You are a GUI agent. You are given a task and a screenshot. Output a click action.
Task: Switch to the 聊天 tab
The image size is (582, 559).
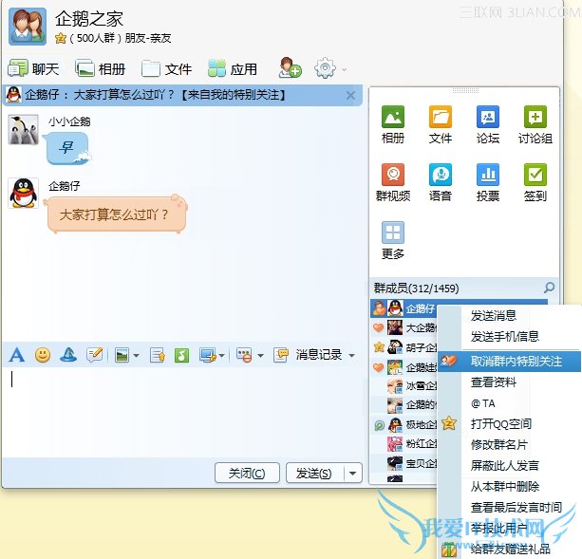(x=33, y=68)
